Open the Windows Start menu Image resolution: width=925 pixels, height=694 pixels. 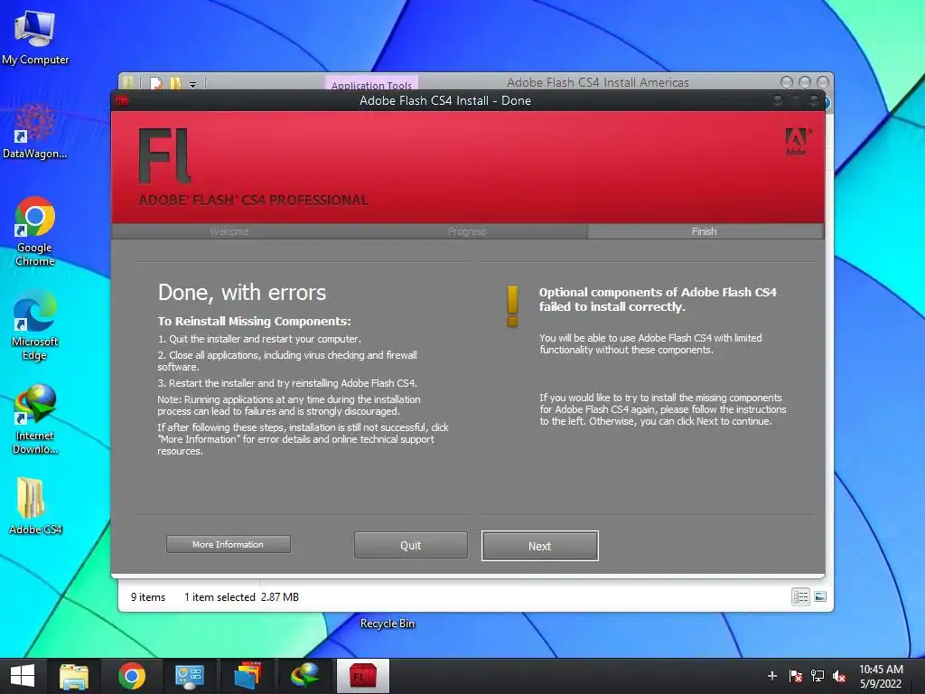23,676
